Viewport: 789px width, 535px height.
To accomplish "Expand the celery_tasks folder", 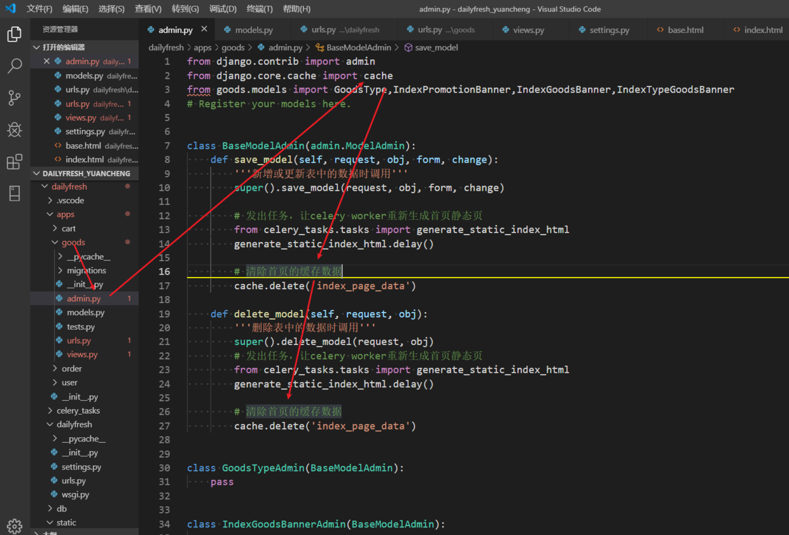I will [x=85, y=411].
